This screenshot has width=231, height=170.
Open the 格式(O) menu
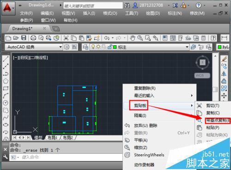[x=110, y=13]
